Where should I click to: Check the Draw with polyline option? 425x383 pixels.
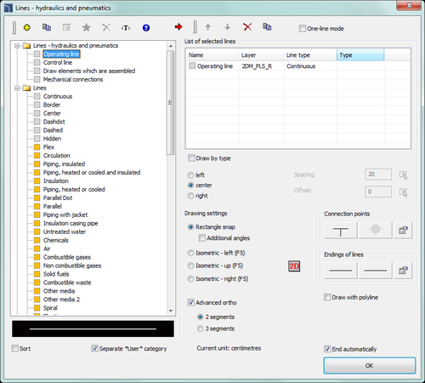tap(327, 297)
